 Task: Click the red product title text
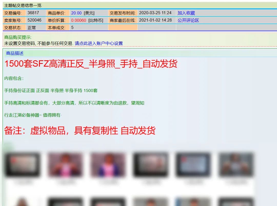click(x=91, y=64)
